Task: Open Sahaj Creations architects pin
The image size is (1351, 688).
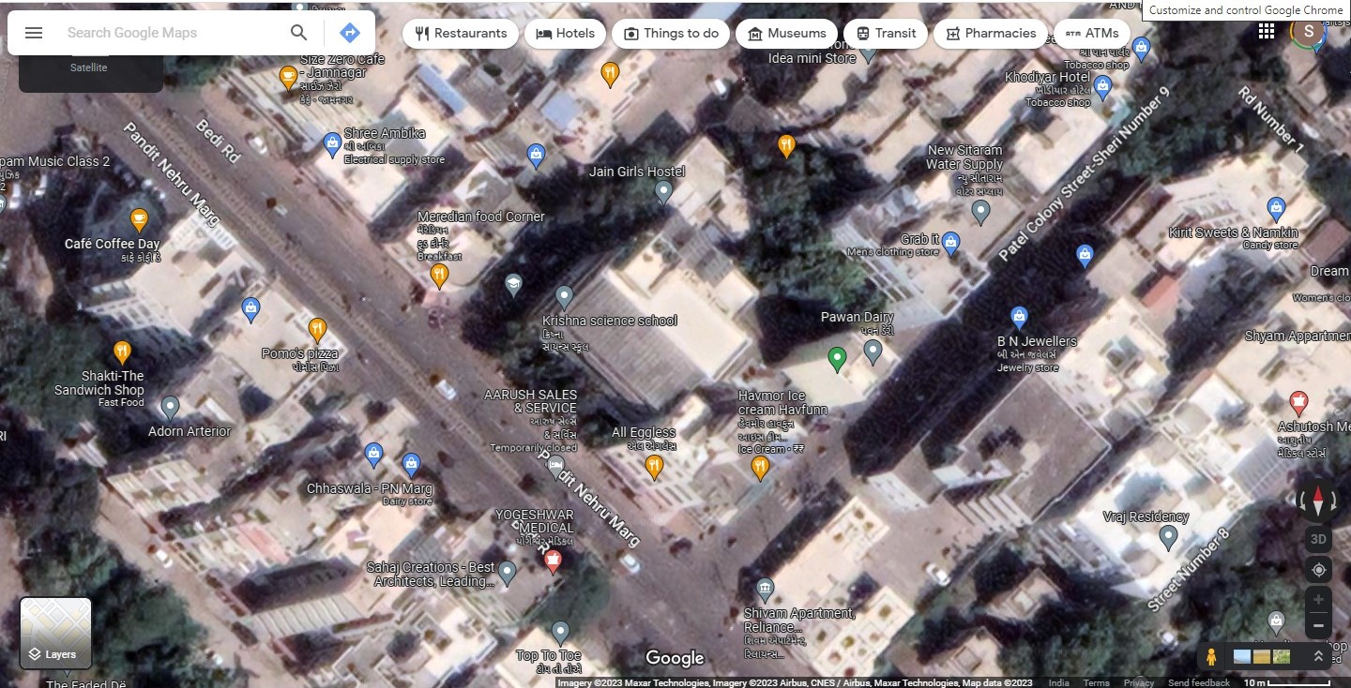Action: (x=508, y=572)
